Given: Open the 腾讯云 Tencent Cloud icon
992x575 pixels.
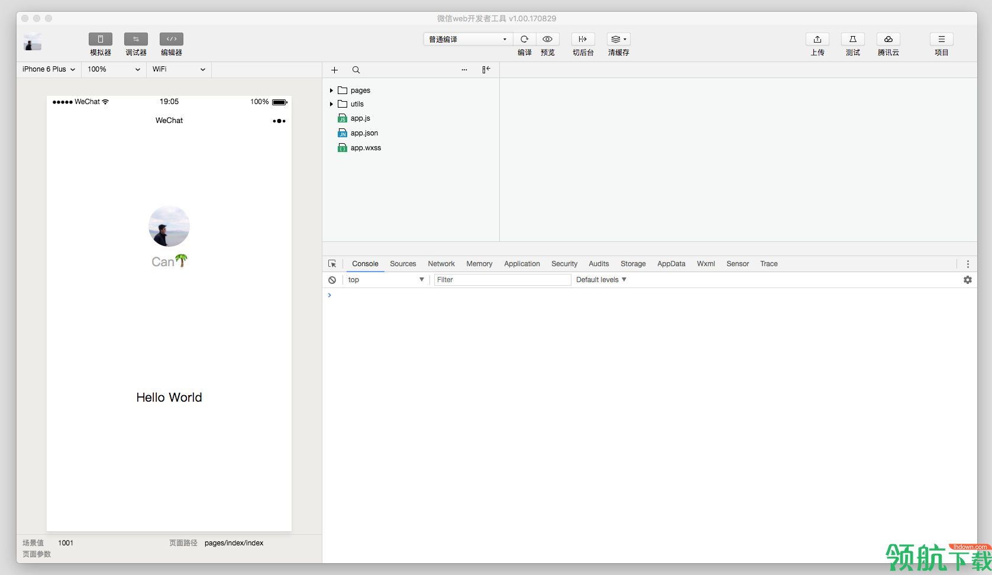Looking at the screenshot, I should pyautogui.click(x=888, y=39).
